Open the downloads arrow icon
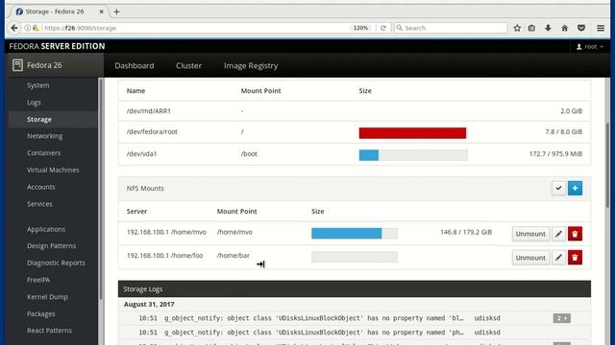 point(548,28)
